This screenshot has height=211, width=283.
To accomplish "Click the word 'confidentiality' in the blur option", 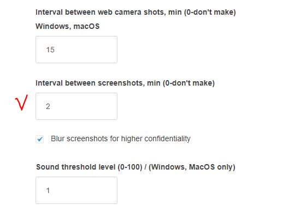I will click(167, 139).
